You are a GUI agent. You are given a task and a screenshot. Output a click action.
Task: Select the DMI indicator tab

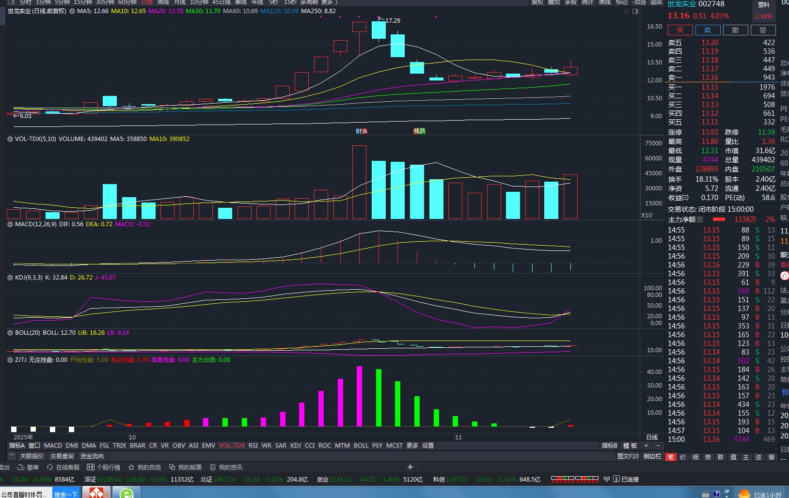72,446
